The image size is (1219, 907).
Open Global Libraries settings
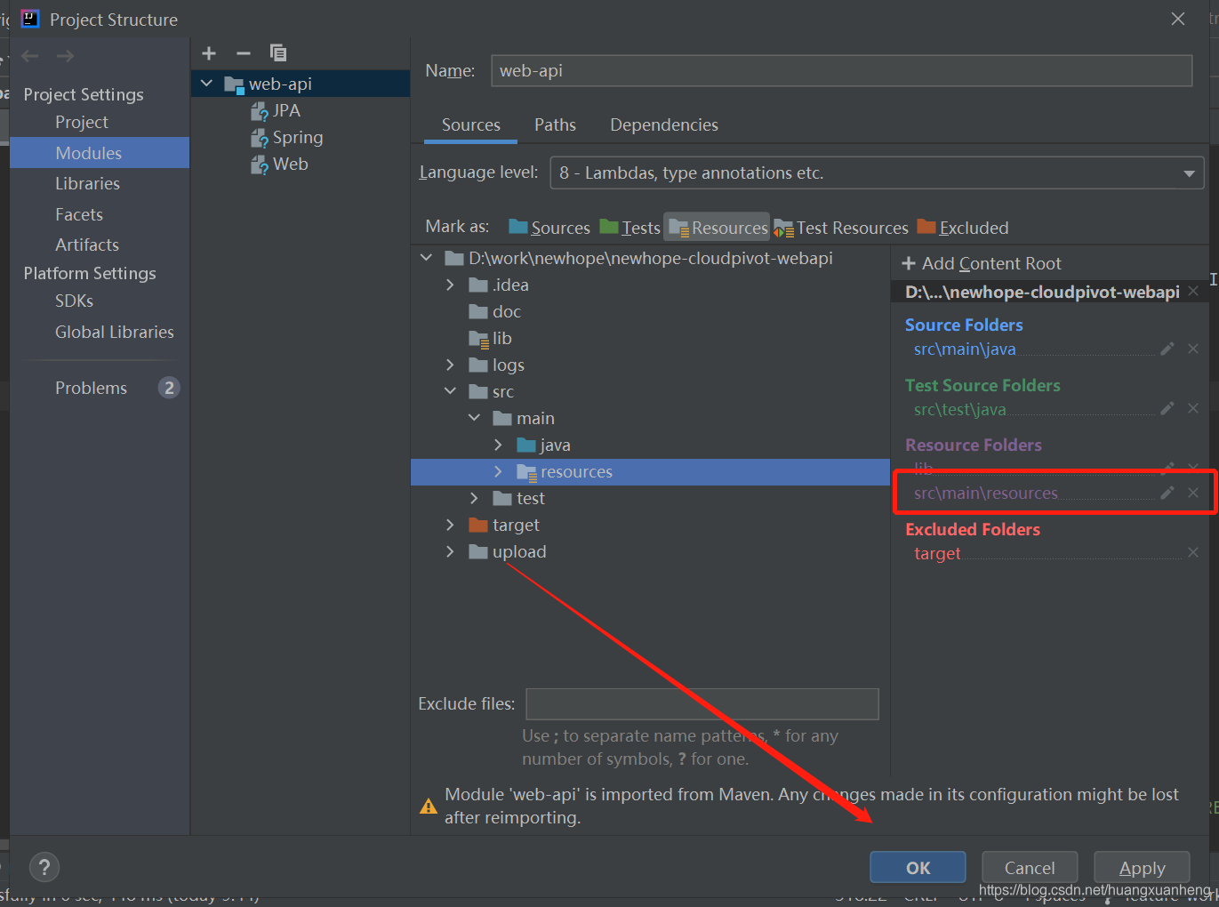(115, 332)
